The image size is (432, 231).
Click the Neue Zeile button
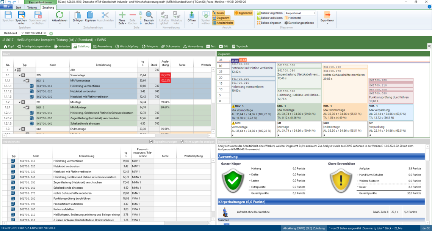click(122, 15)
